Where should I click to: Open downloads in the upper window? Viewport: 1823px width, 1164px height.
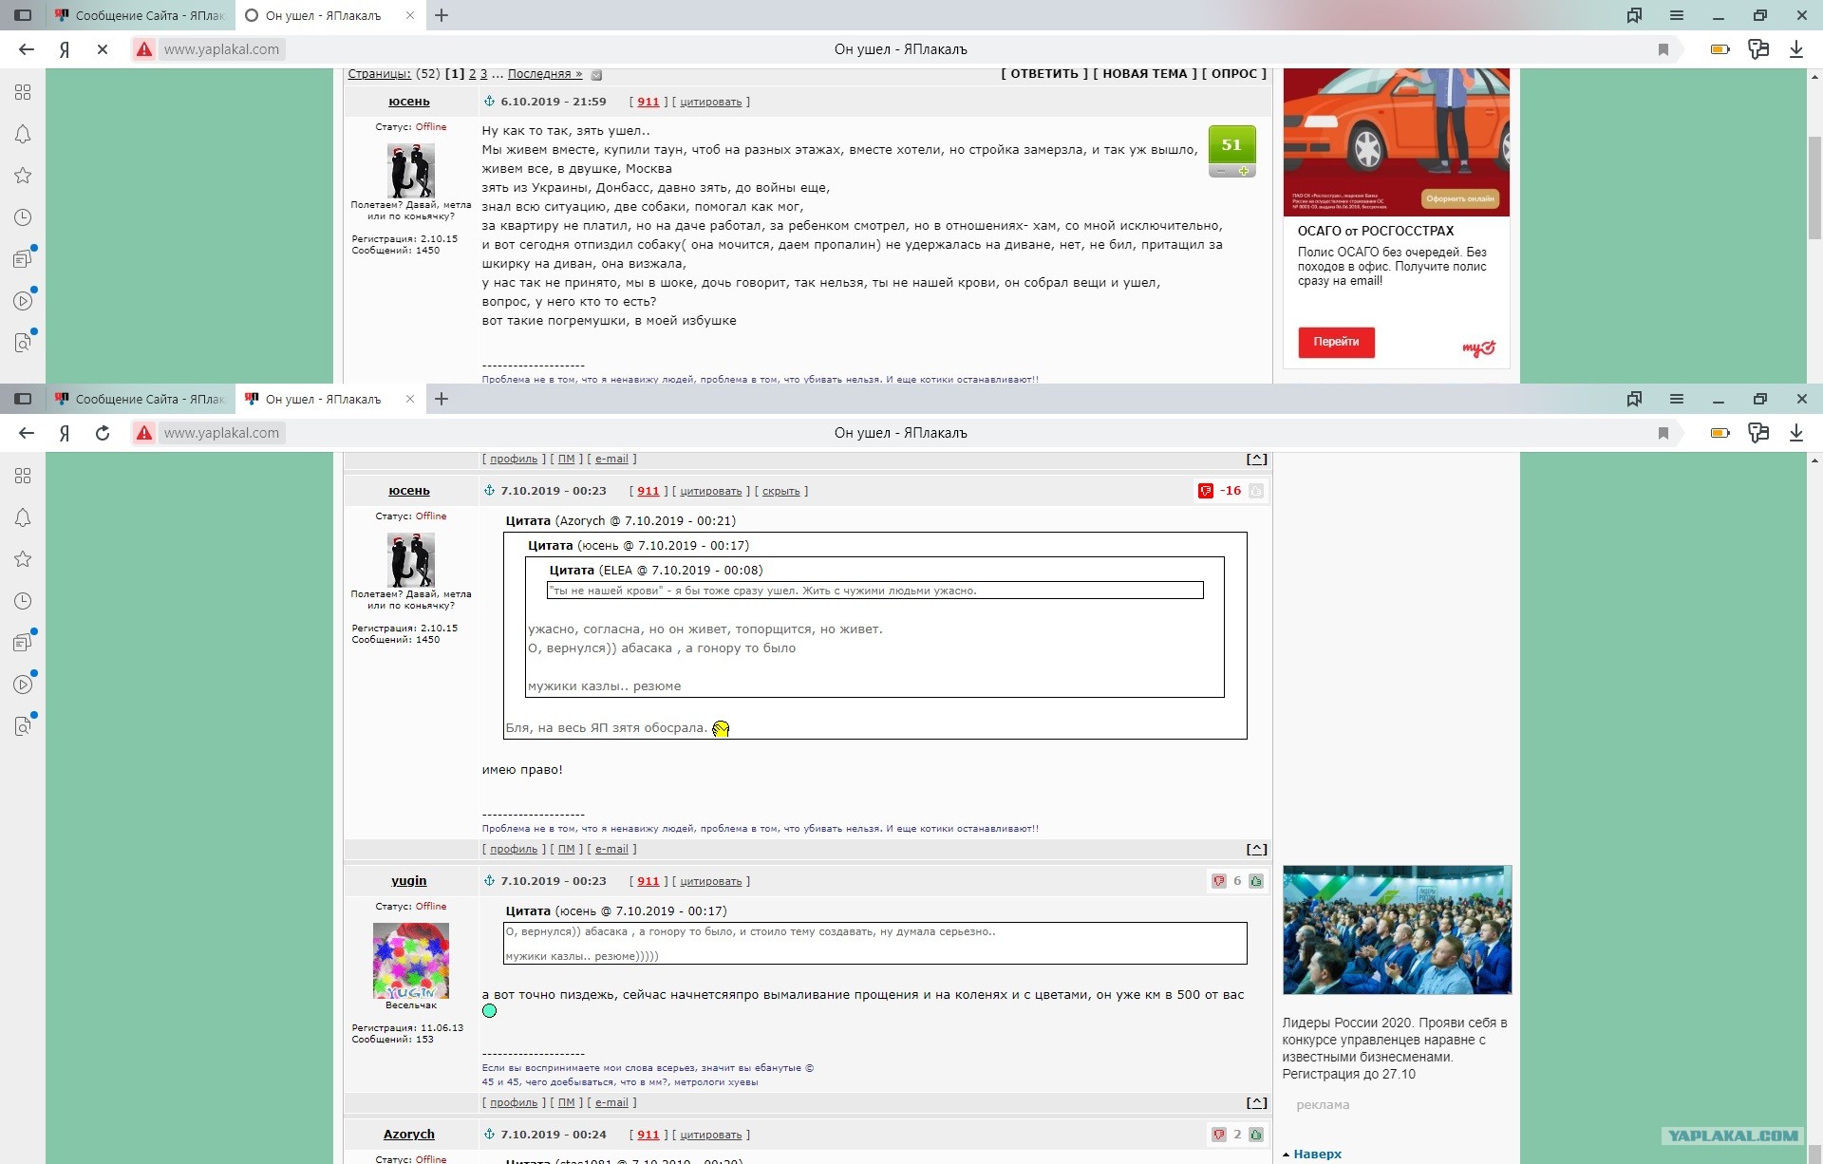[1796, 49]
